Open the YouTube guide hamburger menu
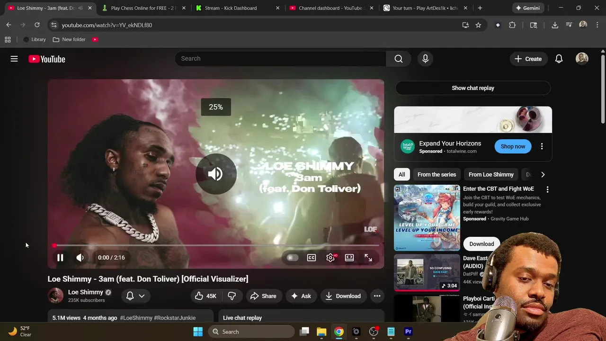Viewport: 606px width, 341px height. (14, 59)
